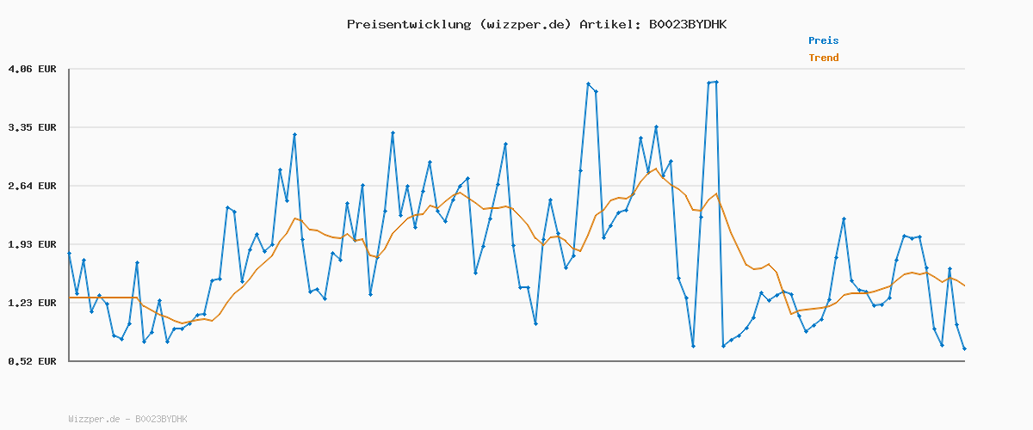1033x430 pixels.
Task: Click the left start of the orange trend line
Action: coord(70,298)
